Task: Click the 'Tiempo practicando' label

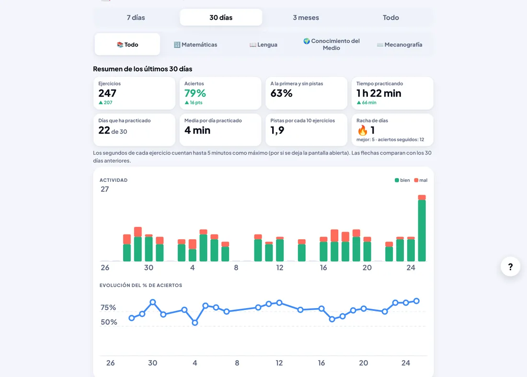Action: coord(379,84)
